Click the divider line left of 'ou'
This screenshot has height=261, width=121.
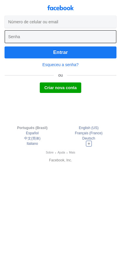click(x=29, y=75)
